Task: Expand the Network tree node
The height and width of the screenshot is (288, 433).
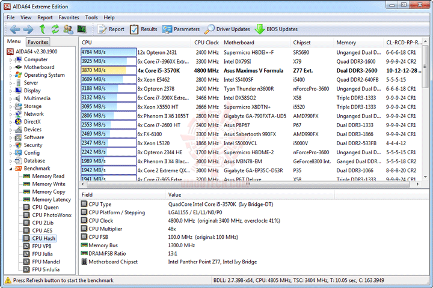Action: tap(11, 114)
